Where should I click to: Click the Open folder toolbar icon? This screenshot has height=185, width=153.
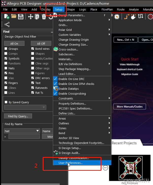(14, 16)
